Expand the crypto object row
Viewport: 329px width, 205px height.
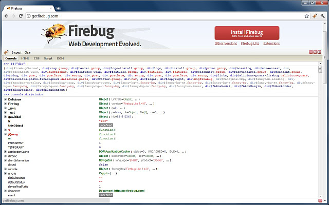pos(5,173)
